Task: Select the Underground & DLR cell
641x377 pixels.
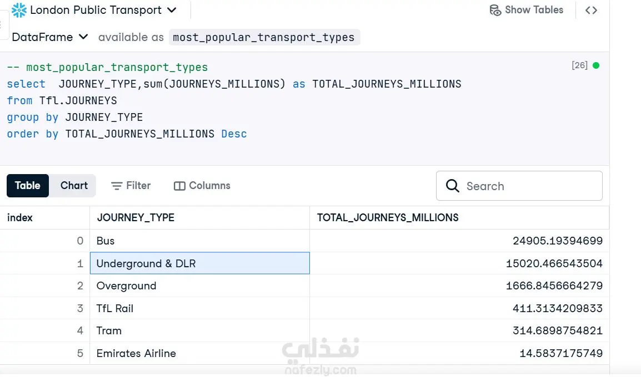Action: 199,263
